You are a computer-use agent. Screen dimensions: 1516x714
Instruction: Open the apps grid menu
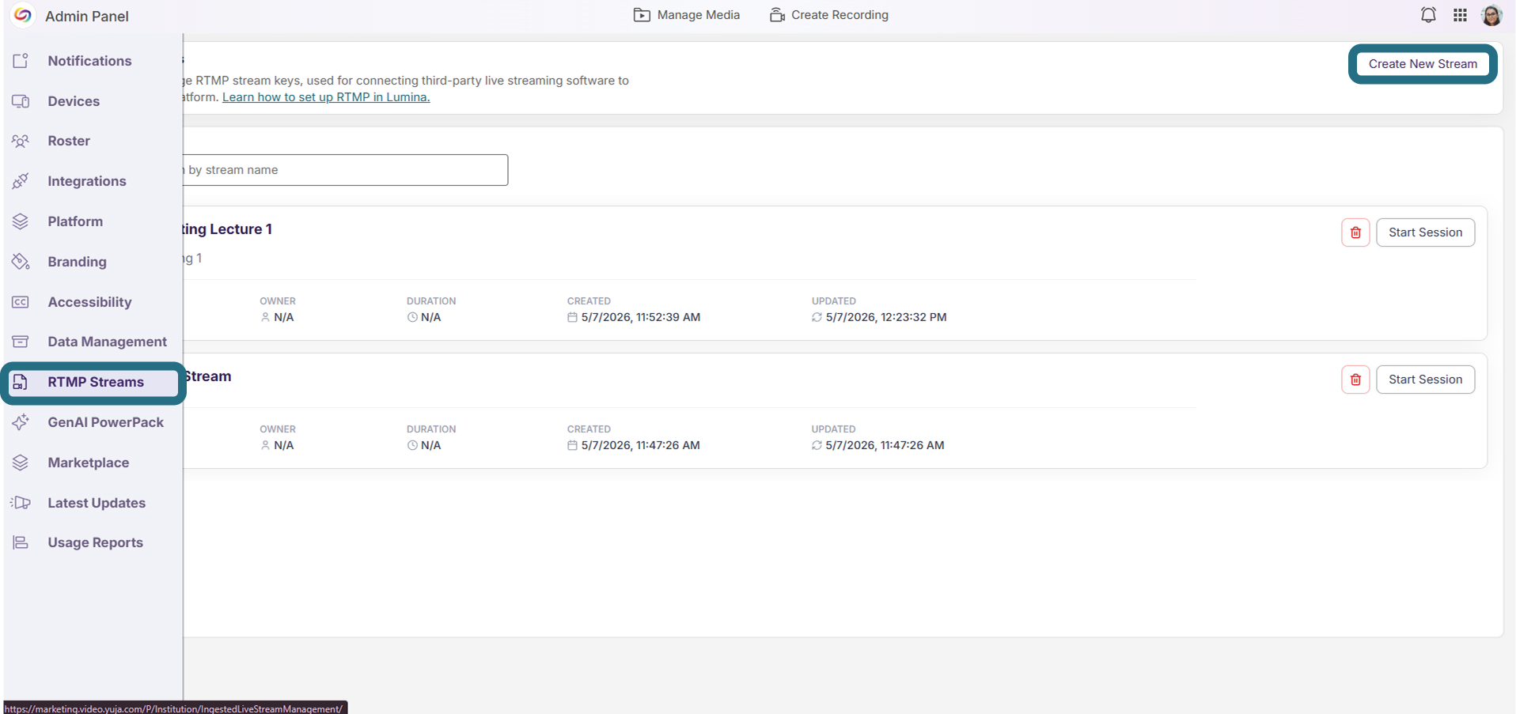tap(1460, 15)
